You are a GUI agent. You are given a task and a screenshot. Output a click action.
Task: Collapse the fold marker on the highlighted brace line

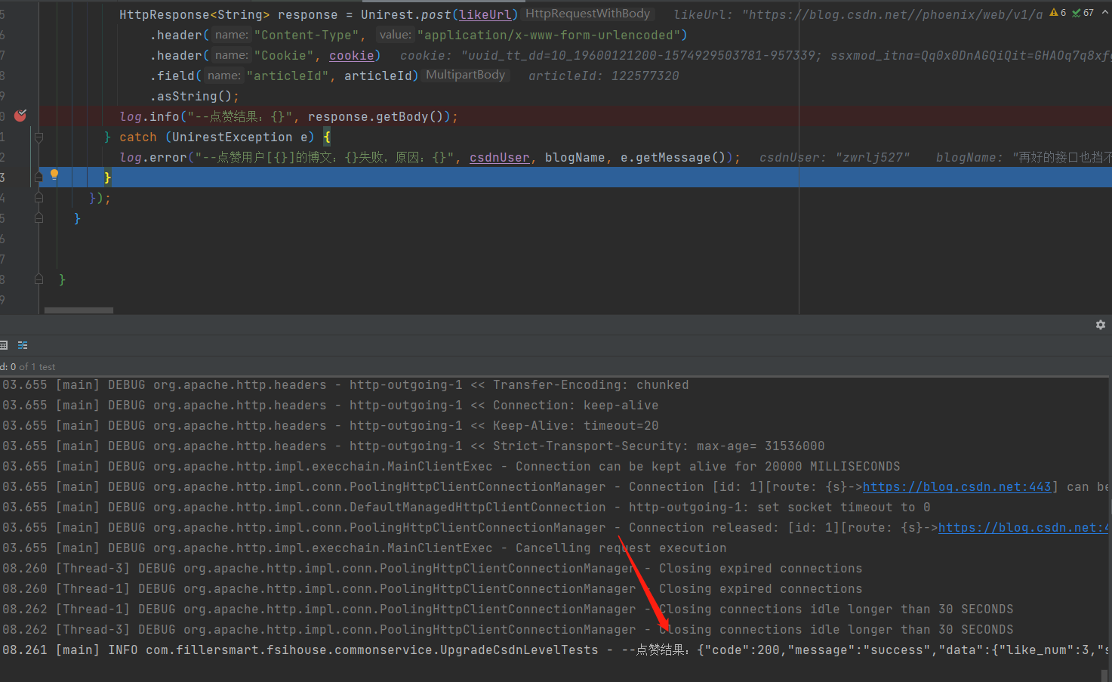(x=39, y=177)
